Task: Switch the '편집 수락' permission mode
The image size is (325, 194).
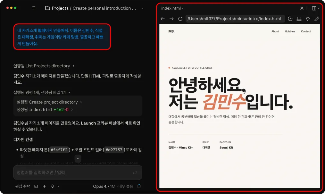Action: pyautogui.click(x=22, y=186)
